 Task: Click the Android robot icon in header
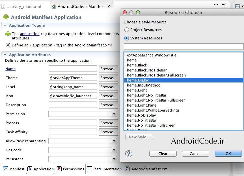point(6,17)
